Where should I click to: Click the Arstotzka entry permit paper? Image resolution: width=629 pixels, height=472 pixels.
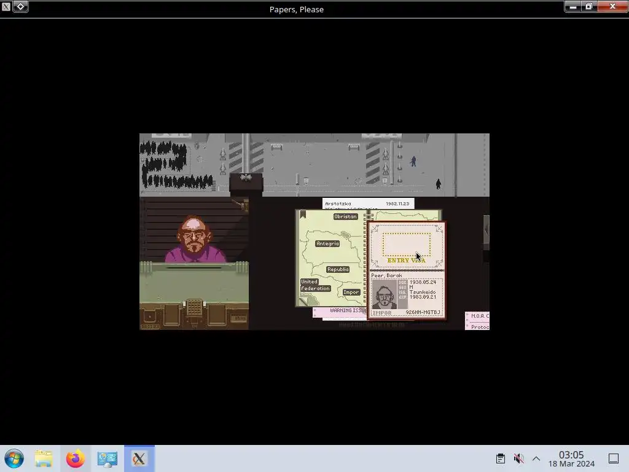point(368,203)
